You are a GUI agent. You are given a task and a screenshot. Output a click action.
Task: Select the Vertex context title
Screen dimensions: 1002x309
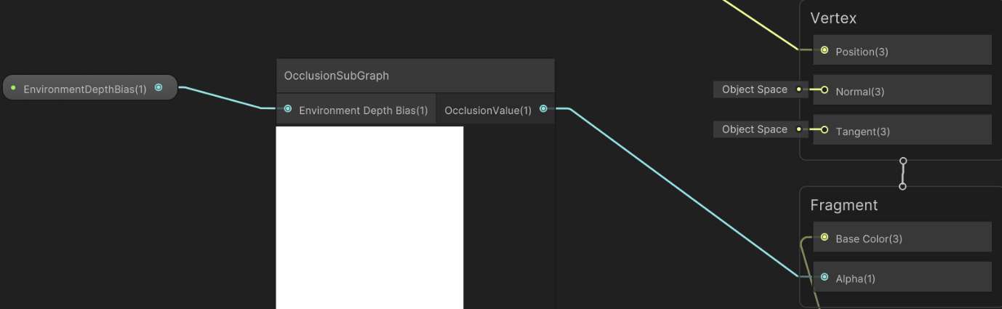click(833, 18)
